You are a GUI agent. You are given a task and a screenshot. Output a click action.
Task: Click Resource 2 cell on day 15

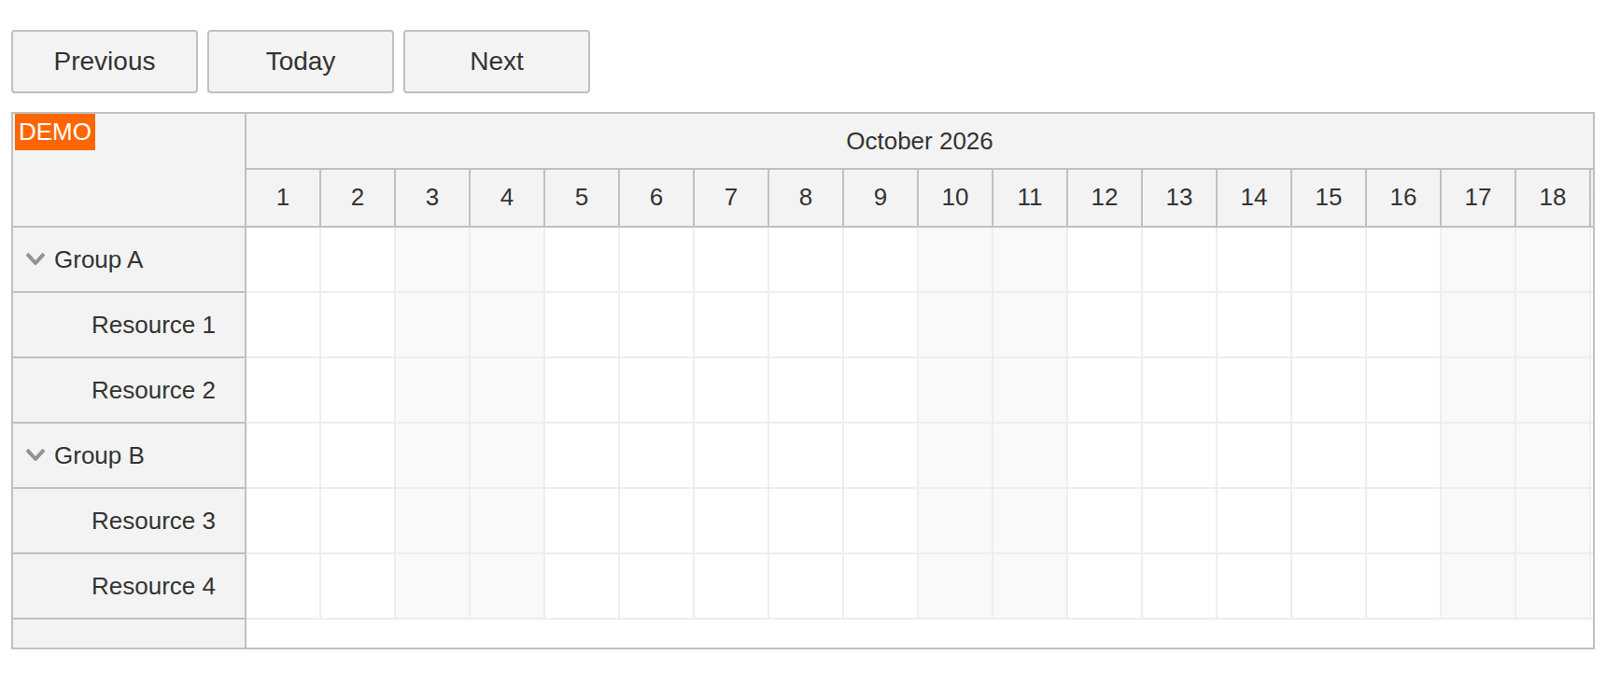coord(1329,390)
